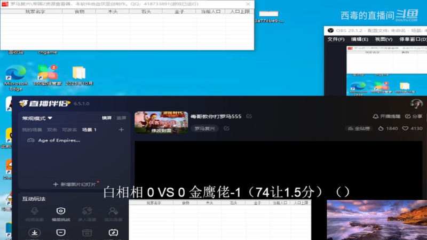Open the Microsoft Edge desktop shortcut

(x=16, y=77)
